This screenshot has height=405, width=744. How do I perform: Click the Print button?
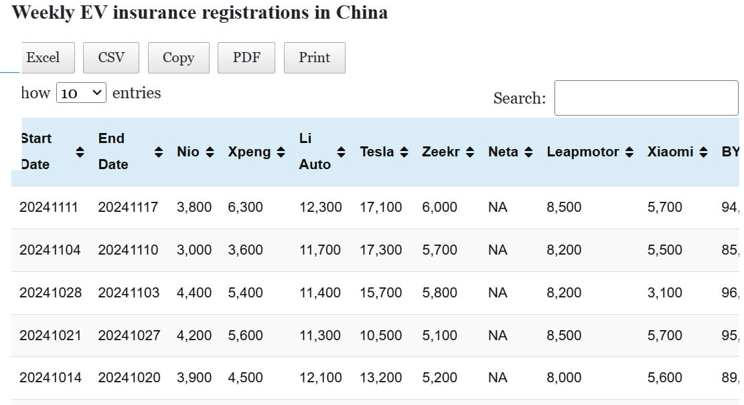click(x=315, y=57)
